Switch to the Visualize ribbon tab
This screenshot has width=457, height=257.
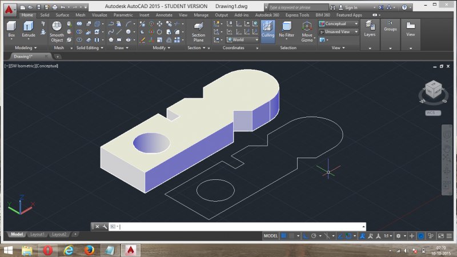tap(99, 15)
